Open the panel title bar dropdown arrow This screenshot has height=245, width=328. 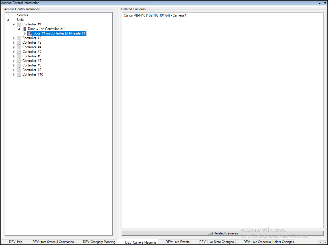[320, 3]
